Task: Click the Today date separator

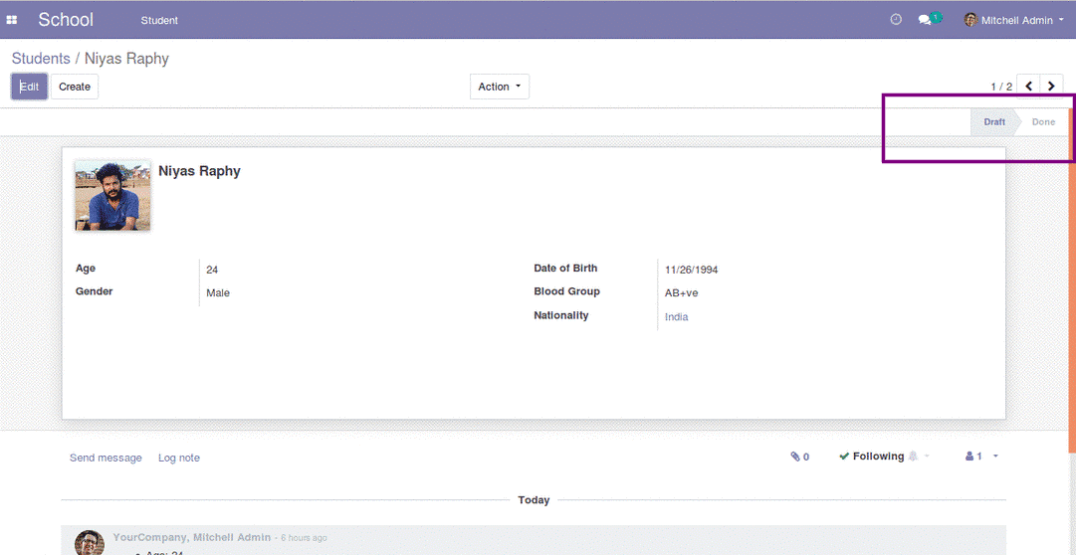Action: click(534, 500)
